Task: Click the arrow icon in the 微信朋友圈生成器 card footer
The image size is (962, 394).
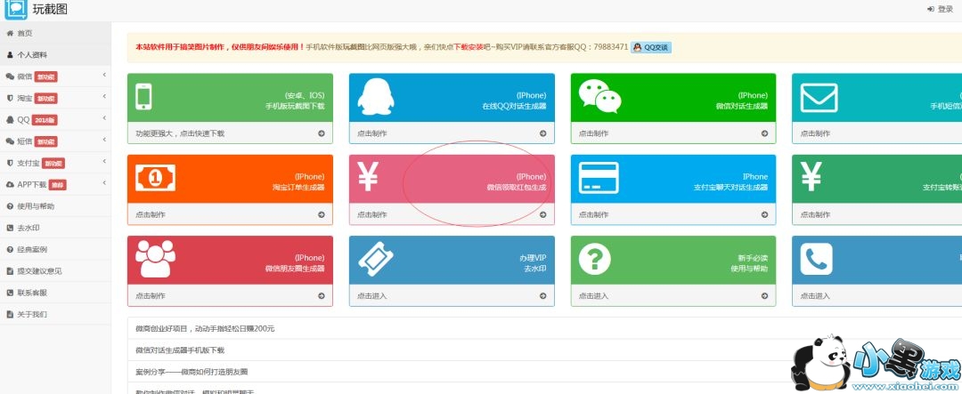Action: point(322,295)
